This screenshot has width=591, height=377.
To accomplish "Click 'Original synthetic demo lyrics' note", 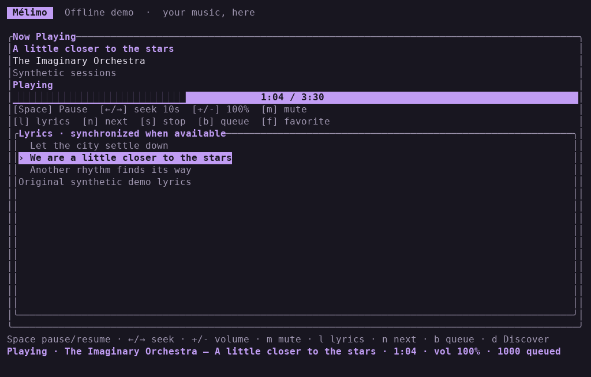I will click(x=105, y=182).
